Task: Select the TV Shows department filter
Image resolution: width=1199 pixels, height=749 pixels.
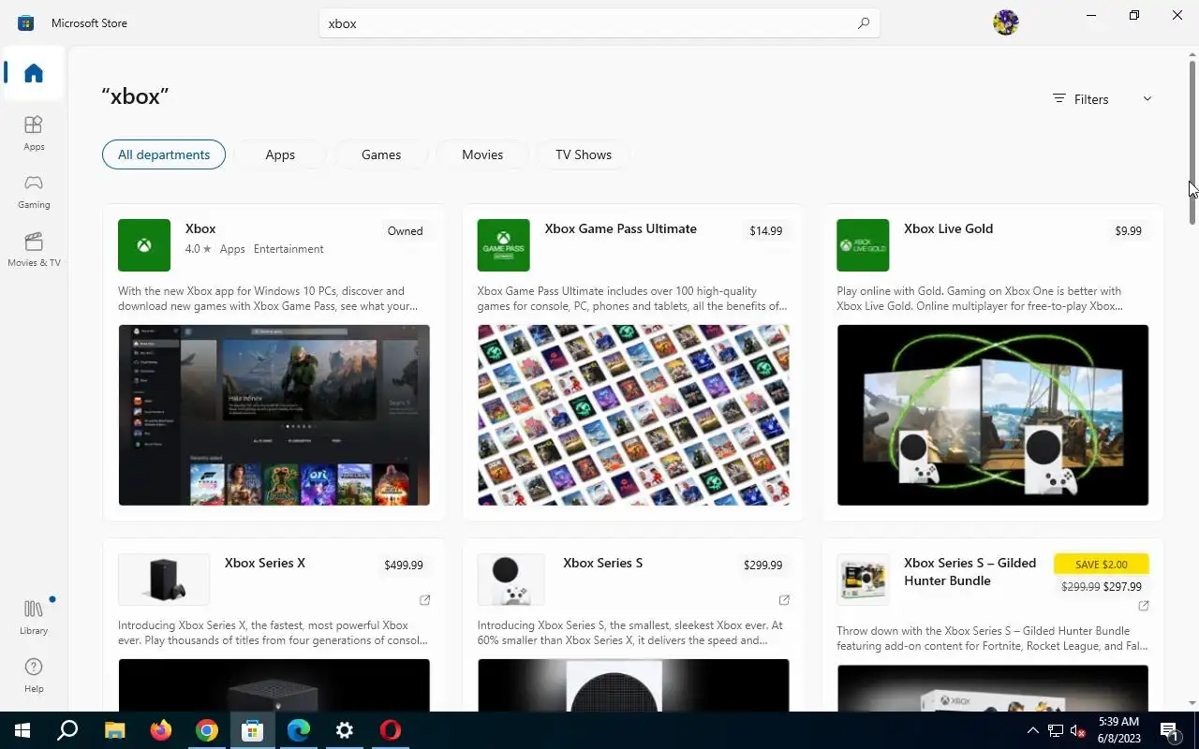Action: click(x=584, y=154)
